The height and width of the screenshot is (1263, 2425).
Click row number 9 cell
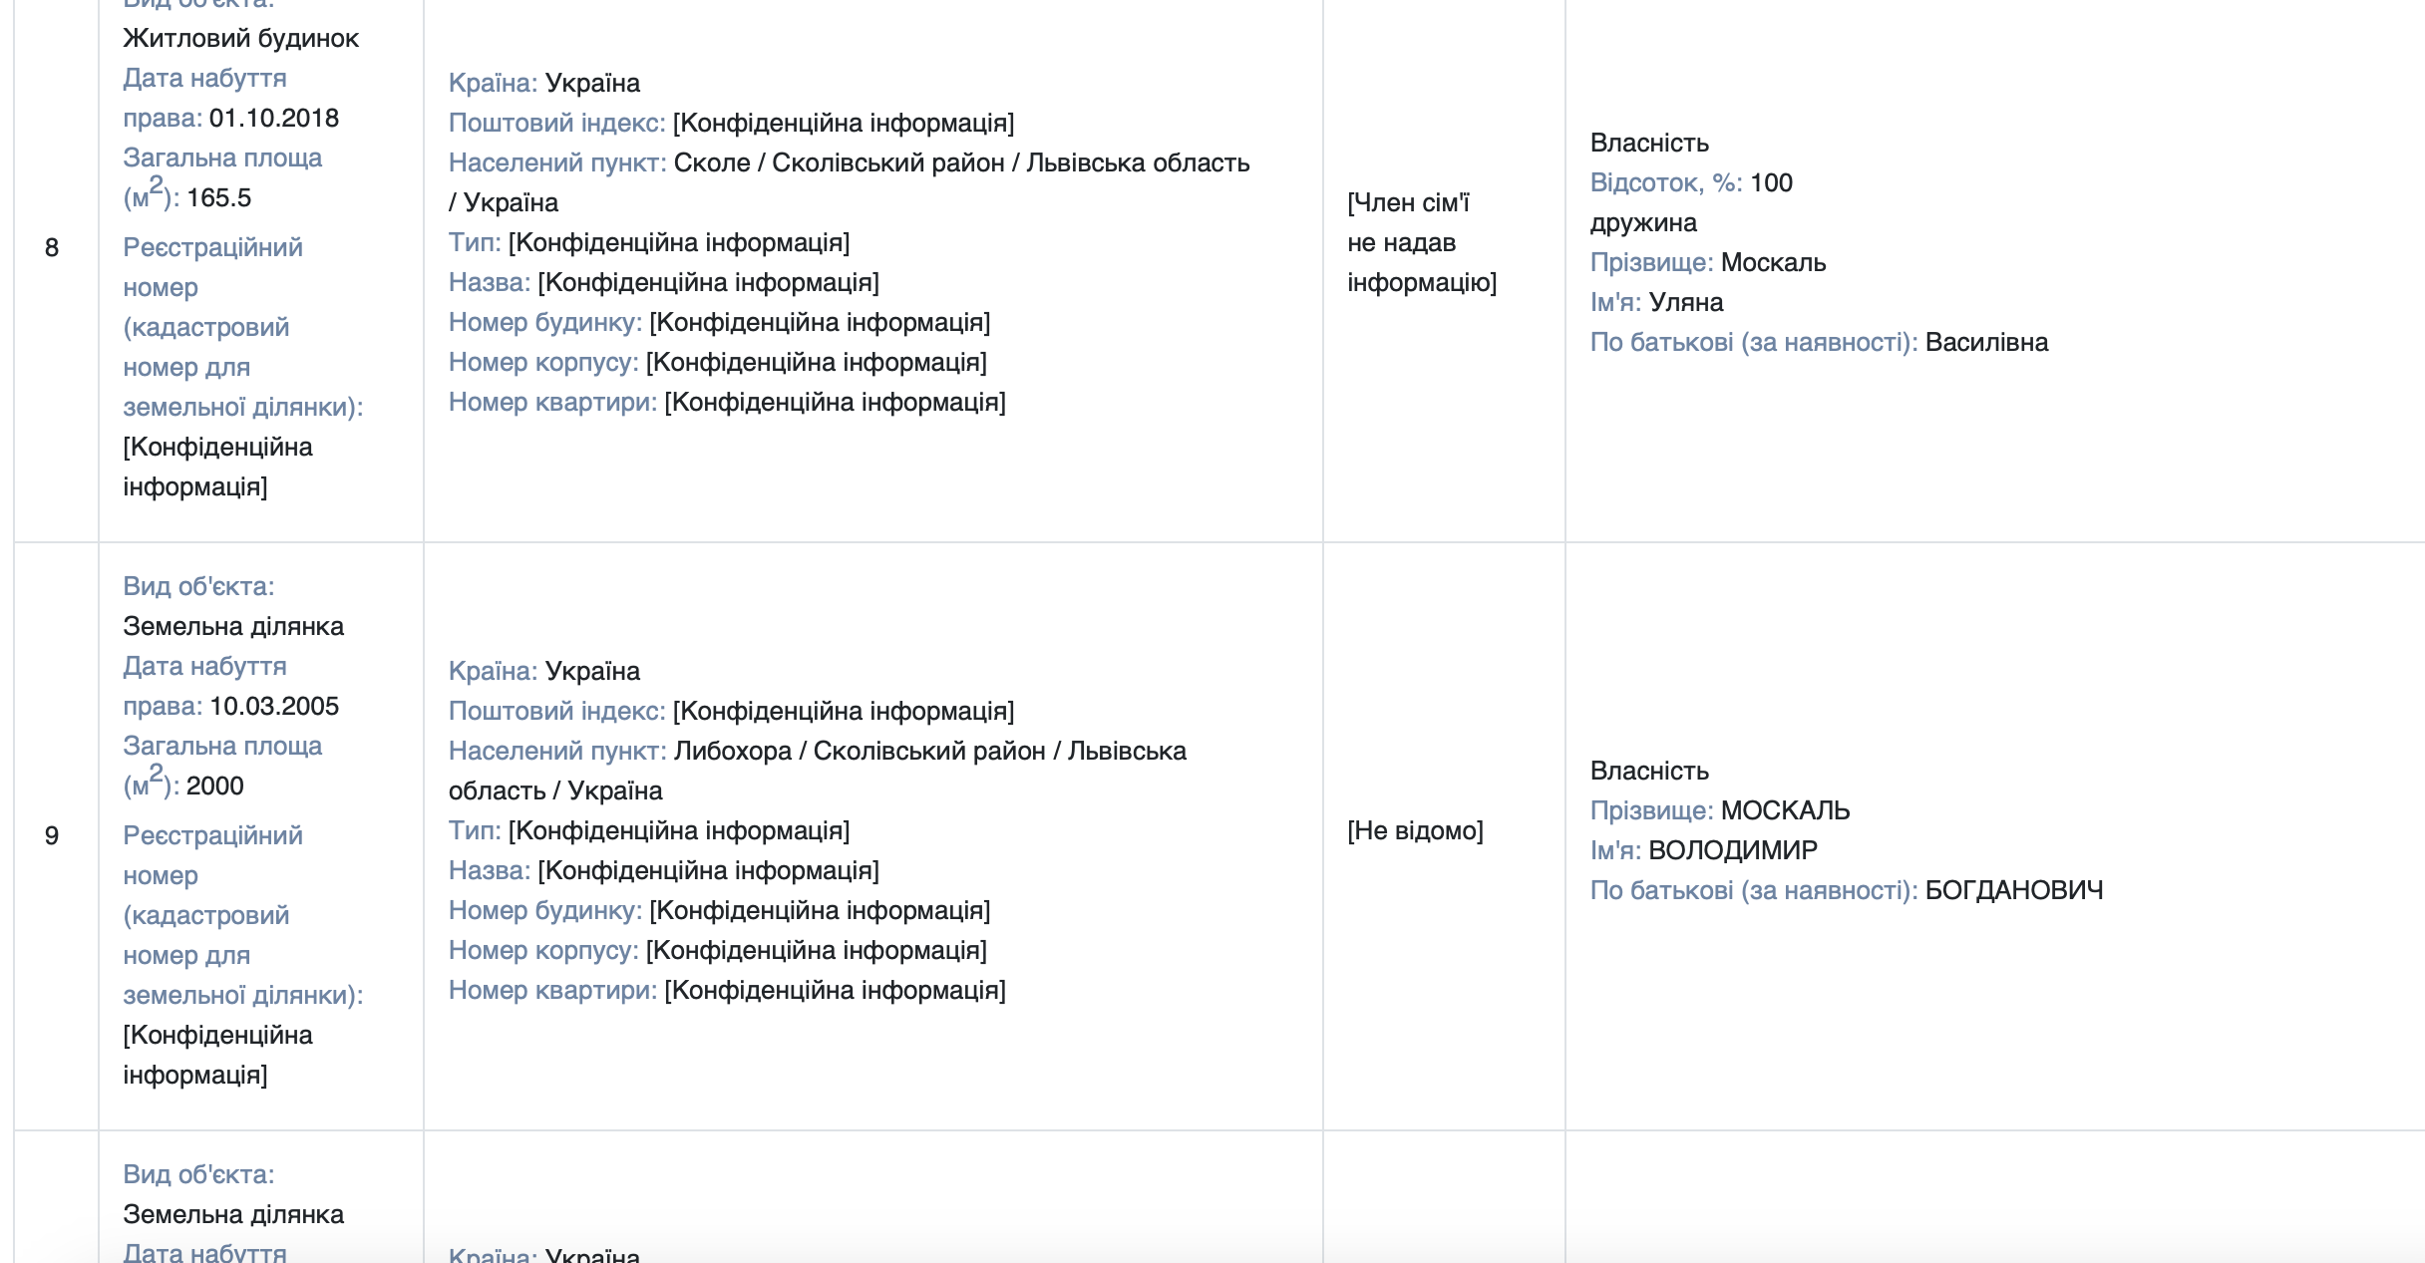click(x=56, y=835)
